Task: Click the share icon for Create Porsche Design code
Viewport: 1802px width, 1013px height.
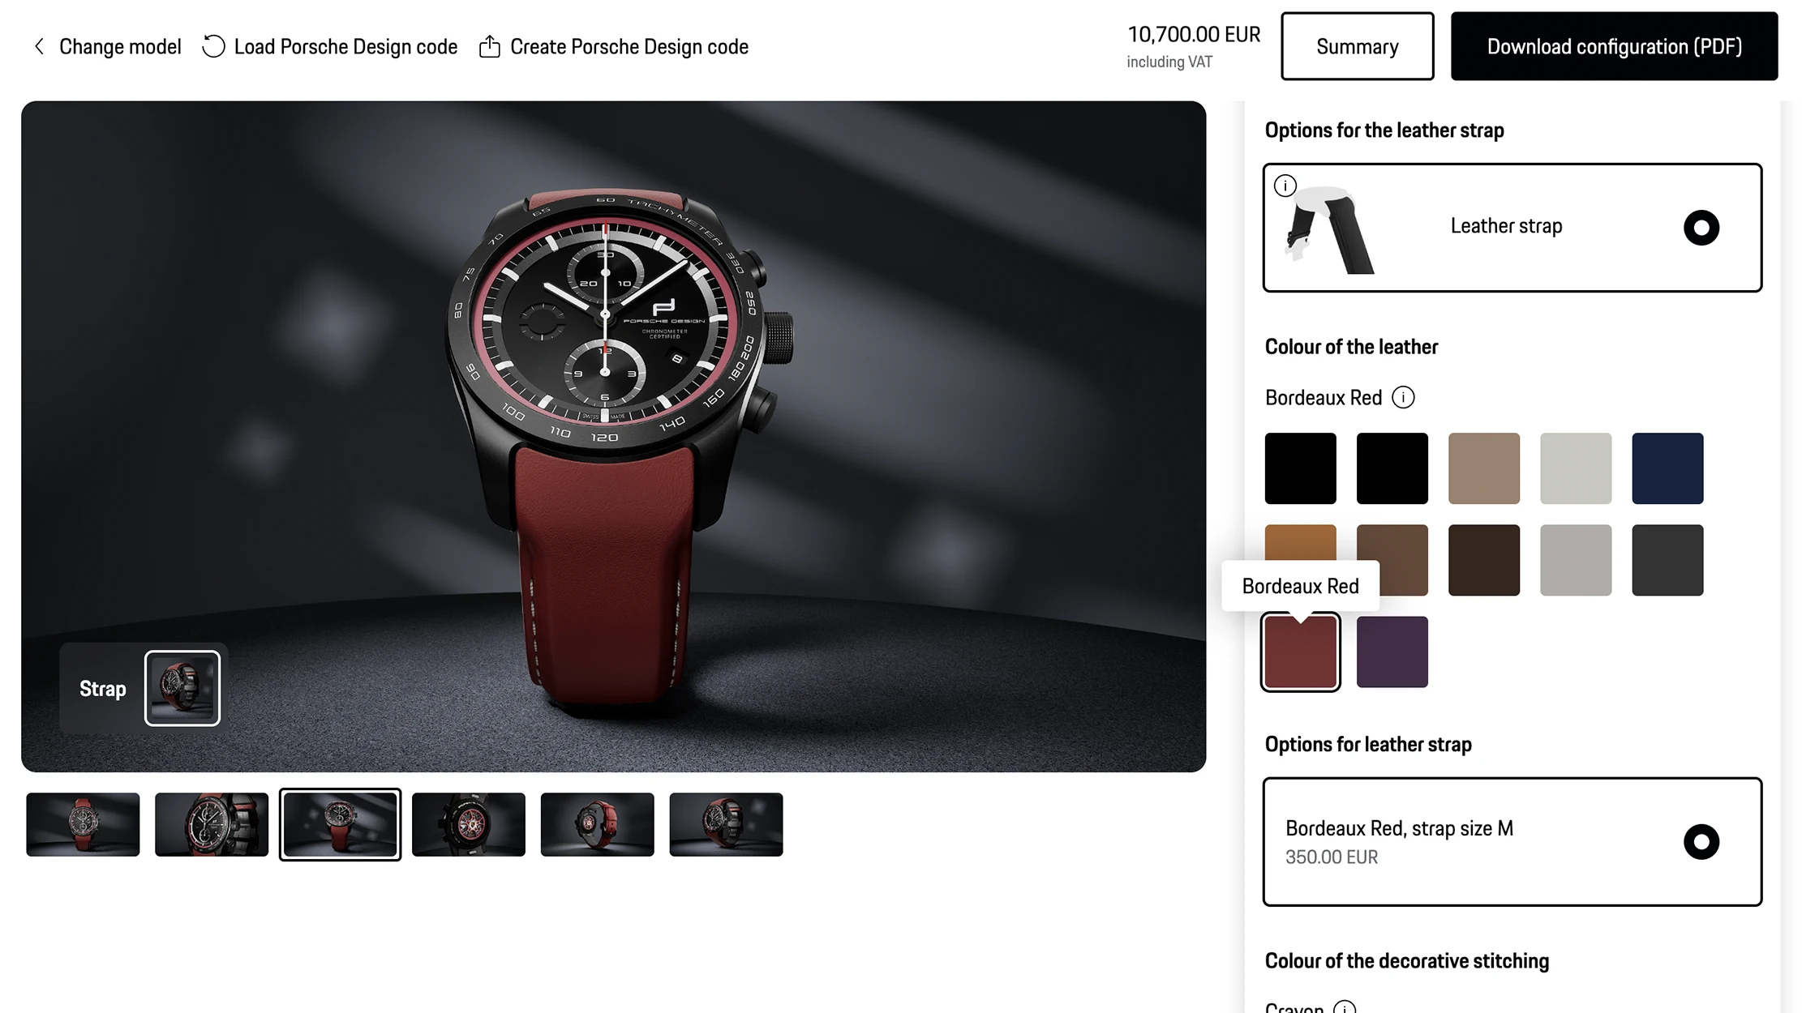Action: point(489,47)
